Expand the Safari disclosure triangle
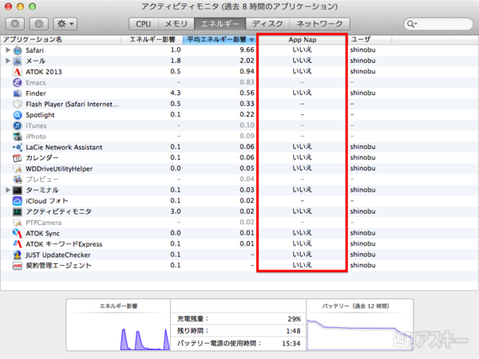Image resolution: width=479 pixels, height=359 pixels. (x=8, y=50)
